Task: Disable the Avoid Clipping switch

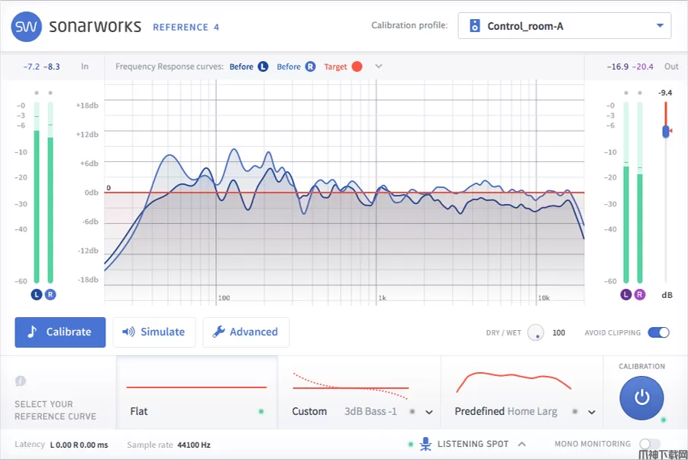Action: click(657, 332)
